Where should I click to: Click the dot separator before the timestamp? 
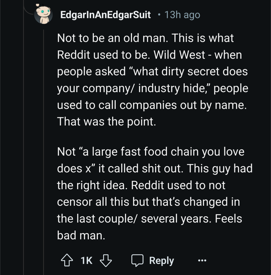[158, 15]
